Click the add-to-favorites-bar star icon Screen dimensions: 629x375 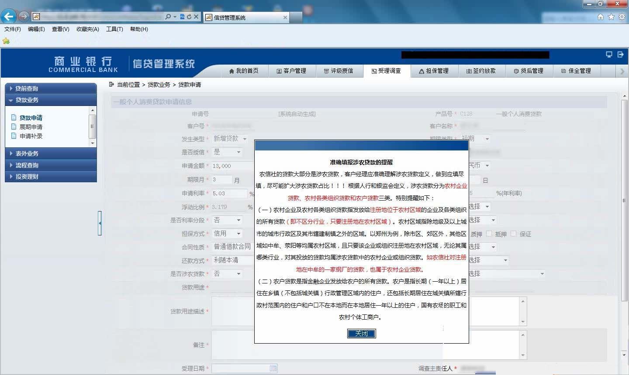[x=6, y=41]
